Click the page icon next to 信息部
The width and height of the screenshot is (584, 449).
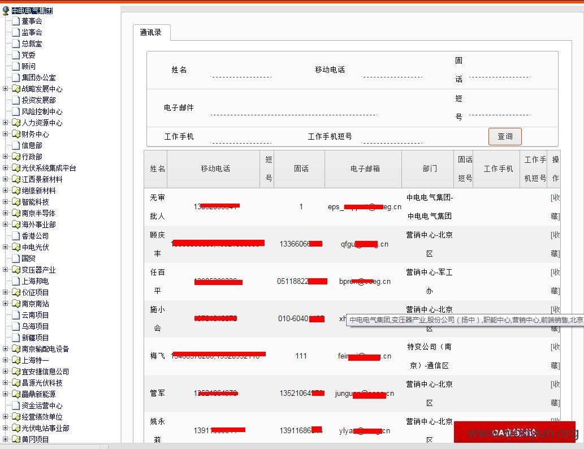[16, 145]
